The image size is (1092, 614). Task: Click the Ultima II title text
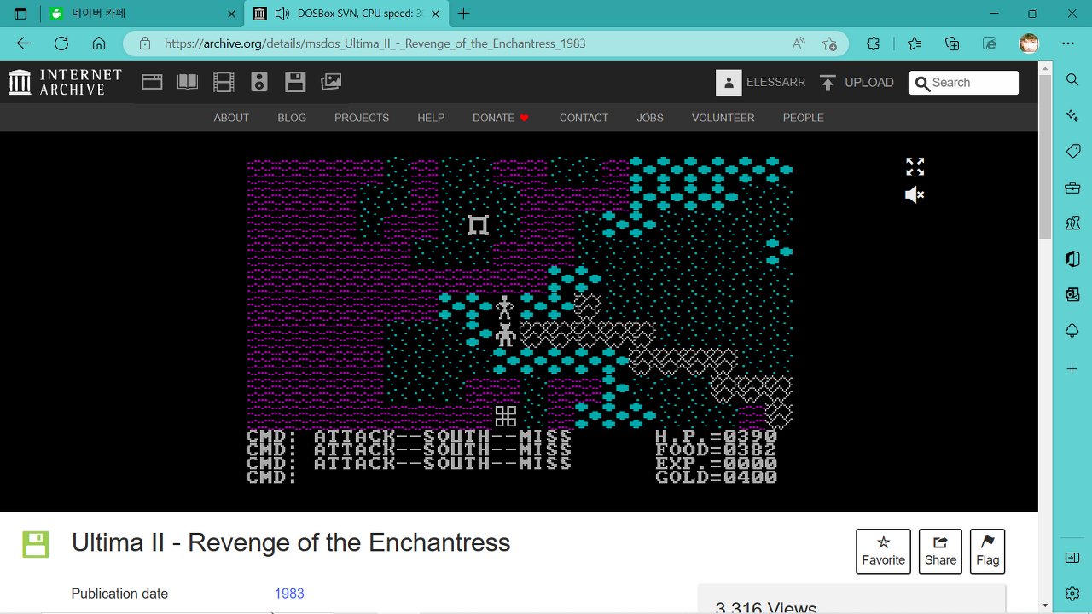(291, 542)
